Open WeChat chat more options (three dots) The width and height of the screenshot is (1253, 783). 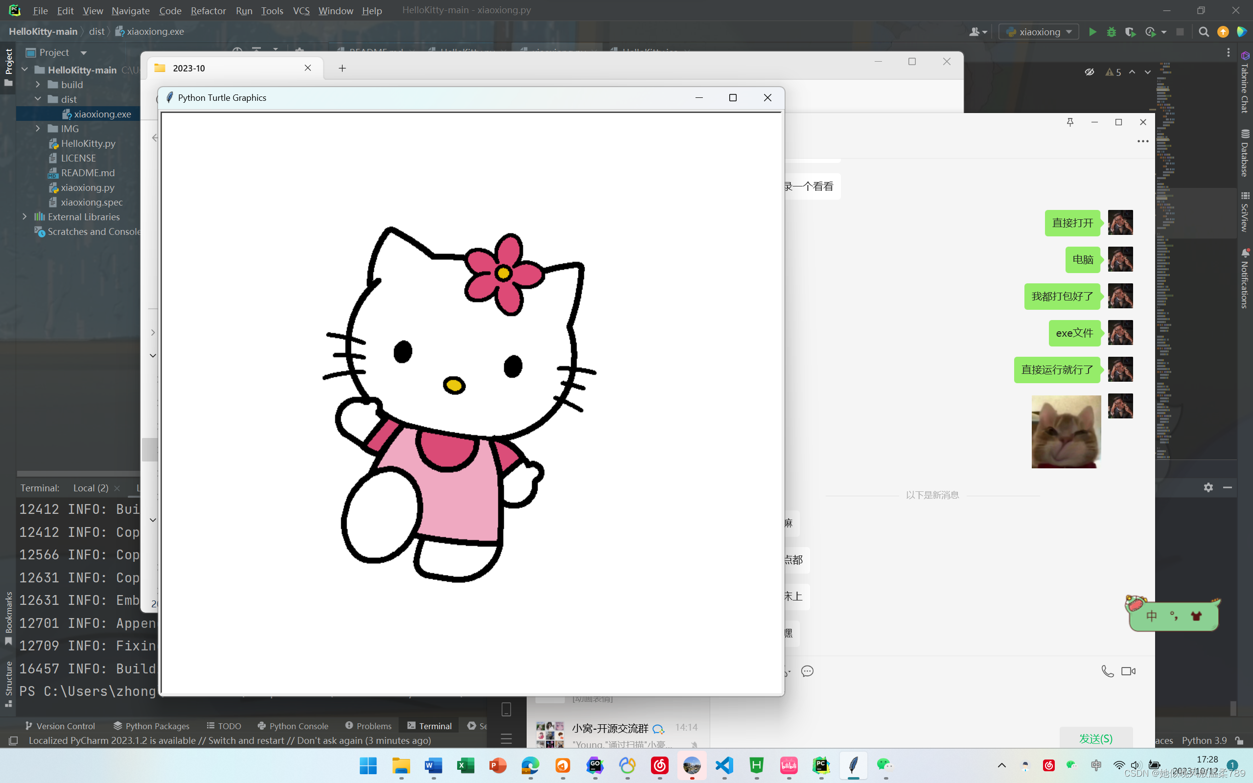click(1143, 141)
